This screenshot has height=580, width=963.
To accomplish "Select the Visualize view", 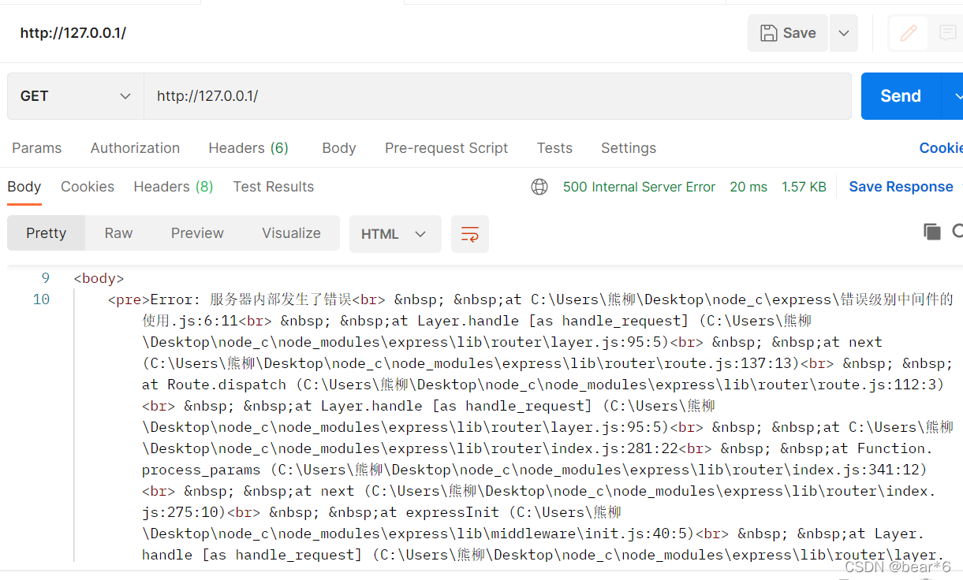I will tap(291, 233).
